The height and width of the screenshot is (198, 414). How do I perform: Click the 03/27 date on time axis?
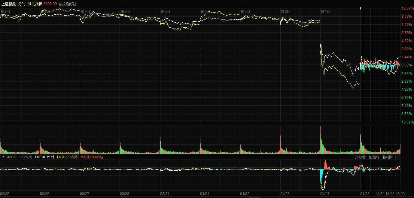(x=85, y=194)
